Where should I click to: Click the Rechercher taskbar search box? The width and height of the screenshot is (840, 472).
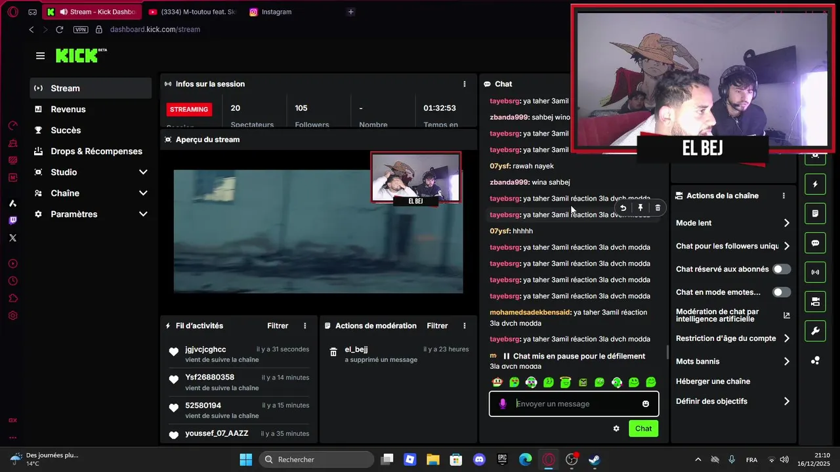tap(316, 460)
